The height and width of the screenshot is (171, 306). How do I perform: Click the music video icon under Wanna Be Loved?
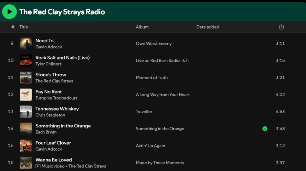click(x=38, y=166)
